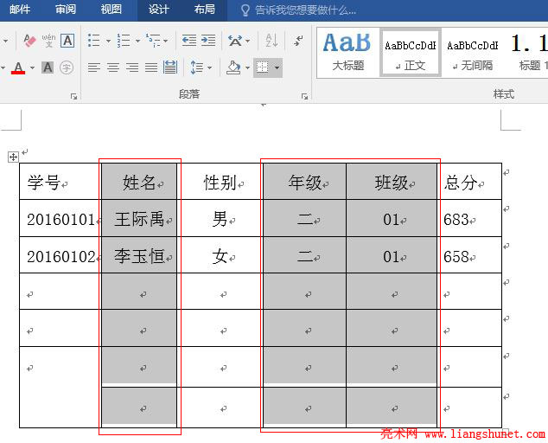
Task: Open the shading color dropdown arrow
Action: [247, 67]
